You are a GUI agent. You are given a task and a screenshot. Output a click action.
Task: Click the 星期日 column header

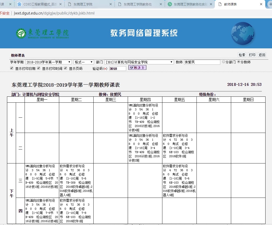[248, 100]
